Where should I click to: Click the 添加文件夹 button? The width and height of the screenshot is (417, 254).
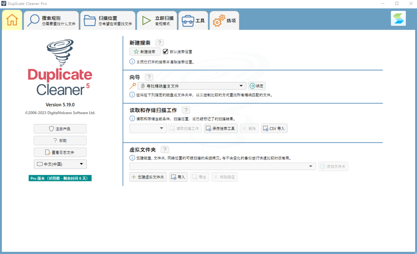333,166
